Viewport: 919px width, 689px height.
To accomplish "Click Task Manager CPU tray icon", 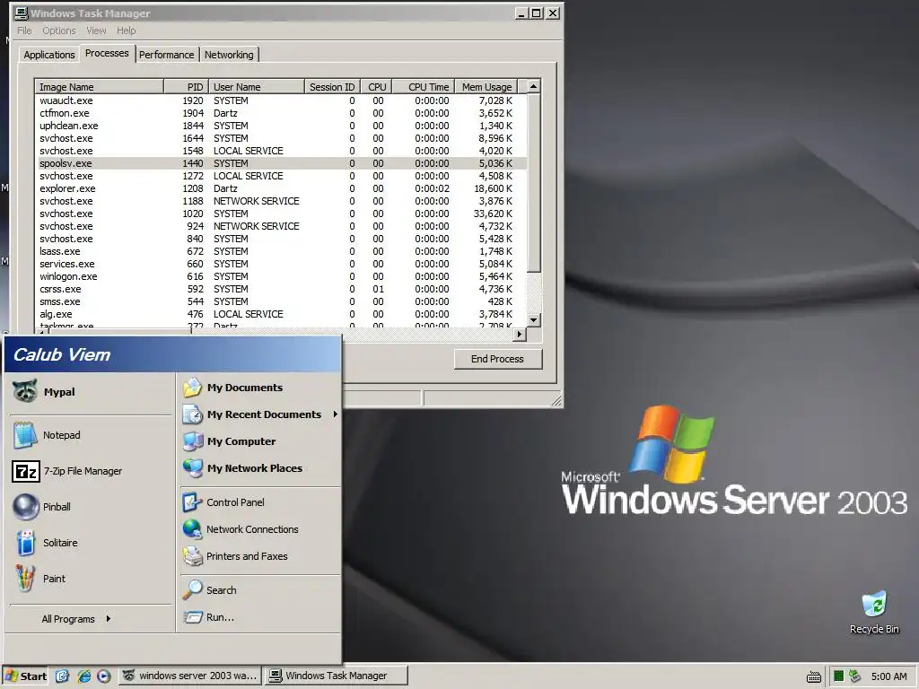I will point(838,676).
